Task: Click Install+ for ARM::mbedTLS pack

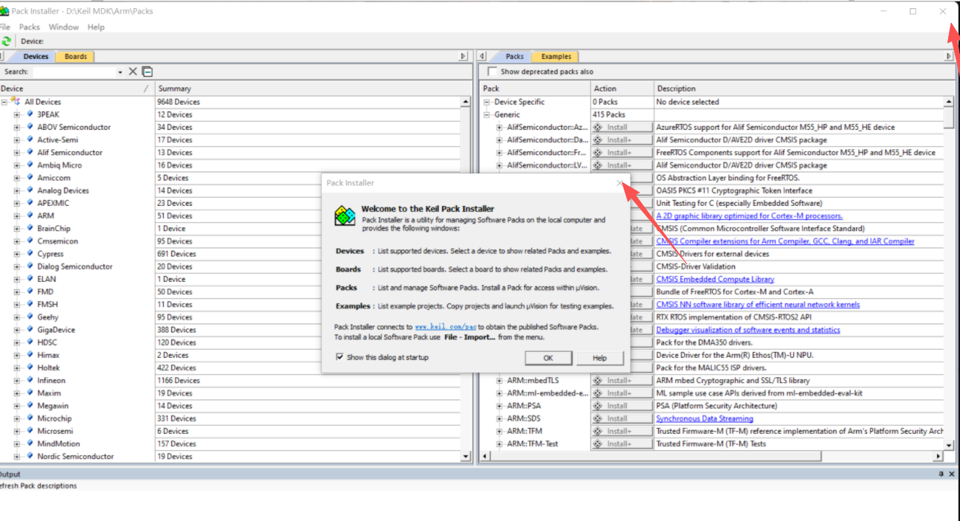Action: pyautogui.click(x=622, y=381)
